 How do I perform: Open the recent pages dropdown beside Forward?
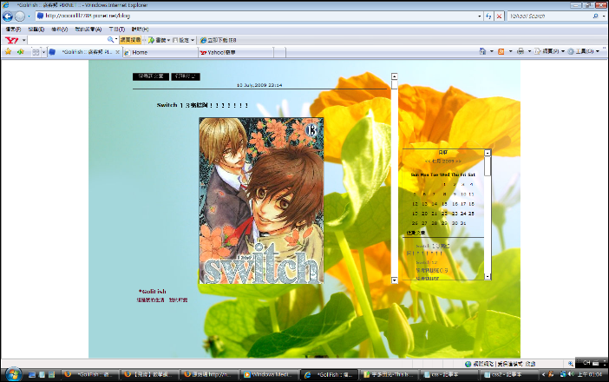pos(29,16)
